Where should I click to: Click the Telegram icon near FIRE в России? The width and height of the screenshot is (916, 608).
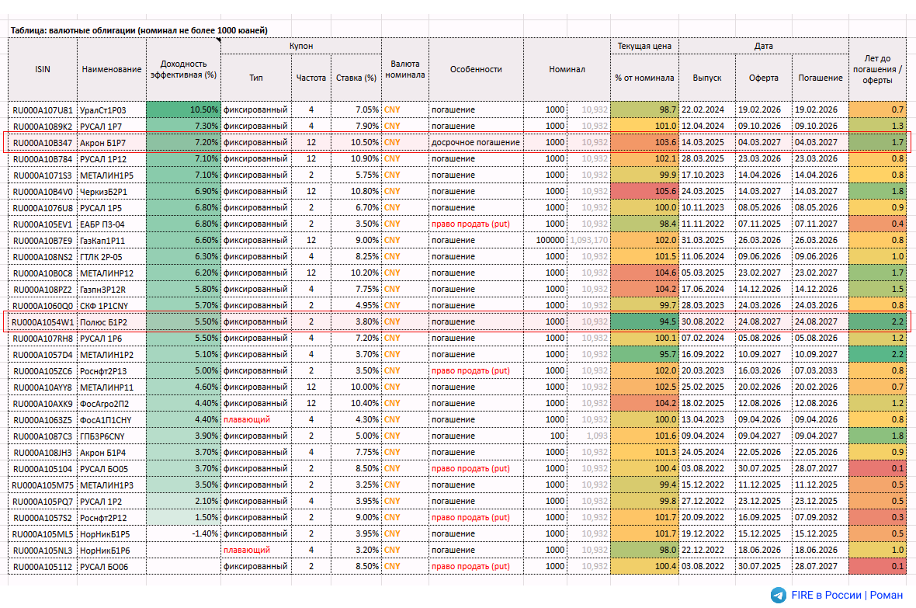[x=778, y=595]
